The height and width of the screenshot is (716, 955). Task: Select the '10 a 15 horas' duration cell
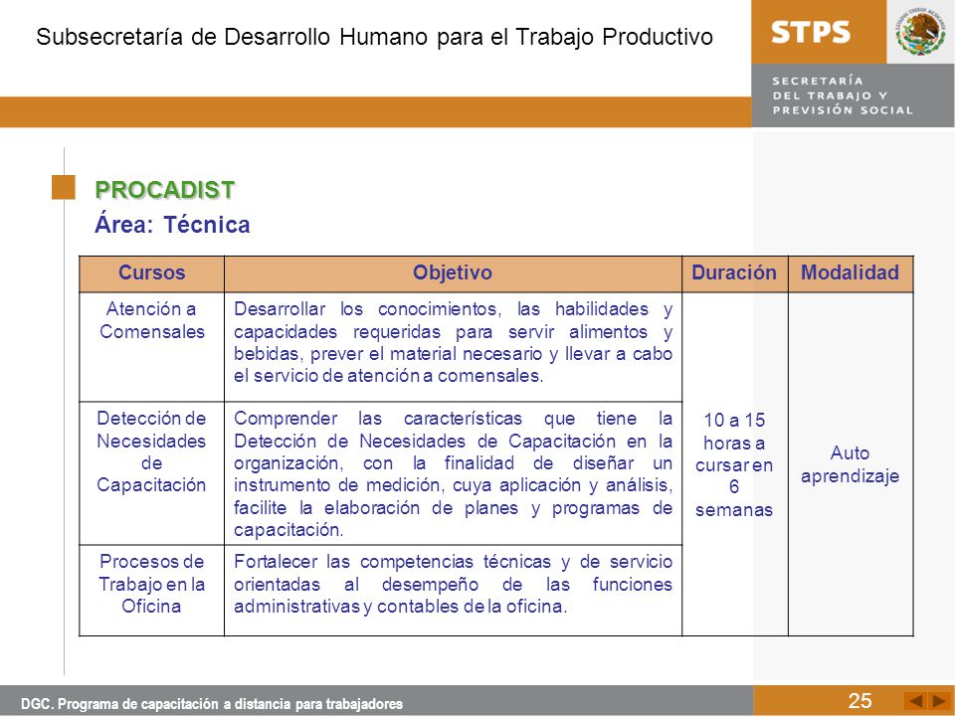734,464
